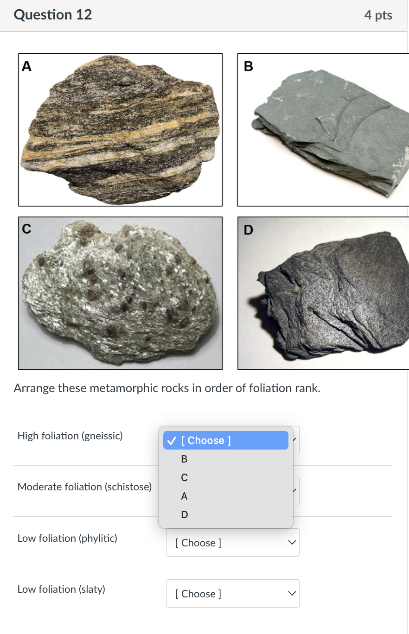Viewport: 409px width, 634px height.
Task: Click the phyllite rock image labeled D
Action: (325, 293)
